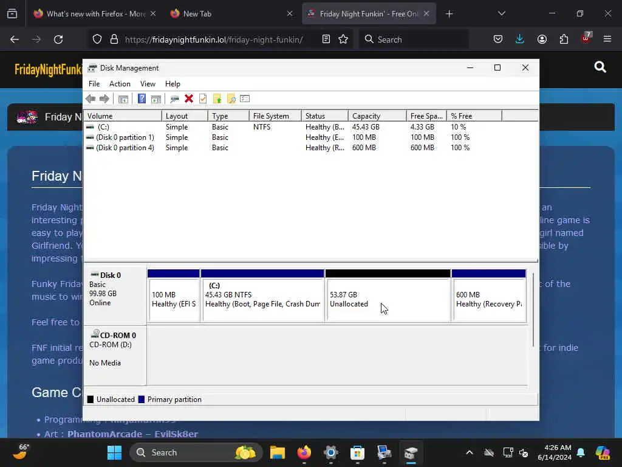
Task: Sort by the Volume column header
Action: click(x=123, y=116)
